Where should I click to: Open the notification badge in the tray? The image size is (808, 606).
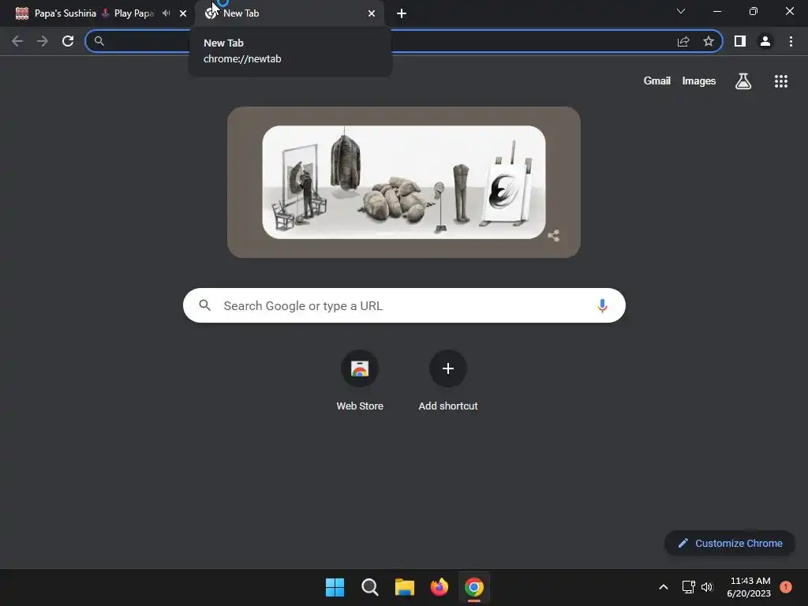pyautogui.click(x=786, y=587)
